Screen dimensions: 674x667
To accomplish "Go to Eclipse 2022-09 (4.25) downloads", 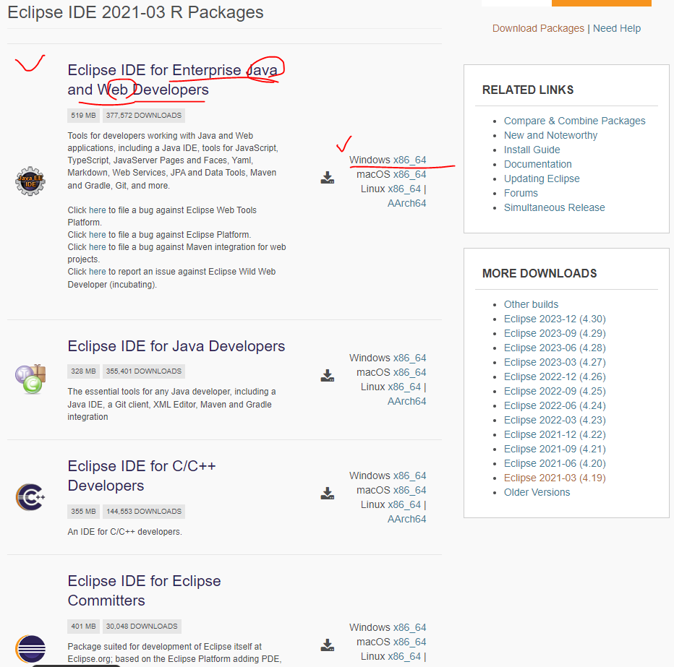I will tap(555, 391).
